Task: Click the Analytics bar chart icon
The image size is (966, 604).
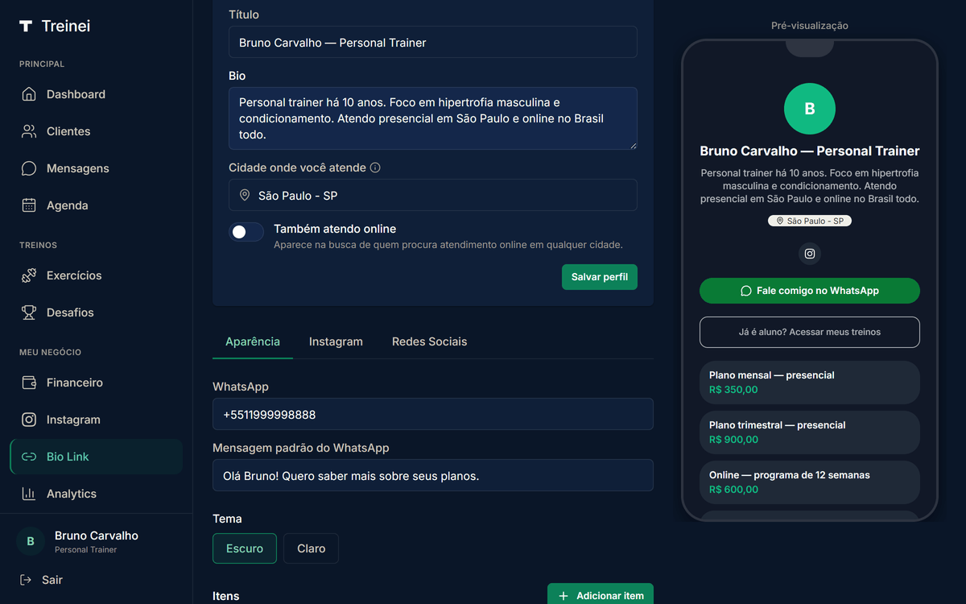Action: 29,494
